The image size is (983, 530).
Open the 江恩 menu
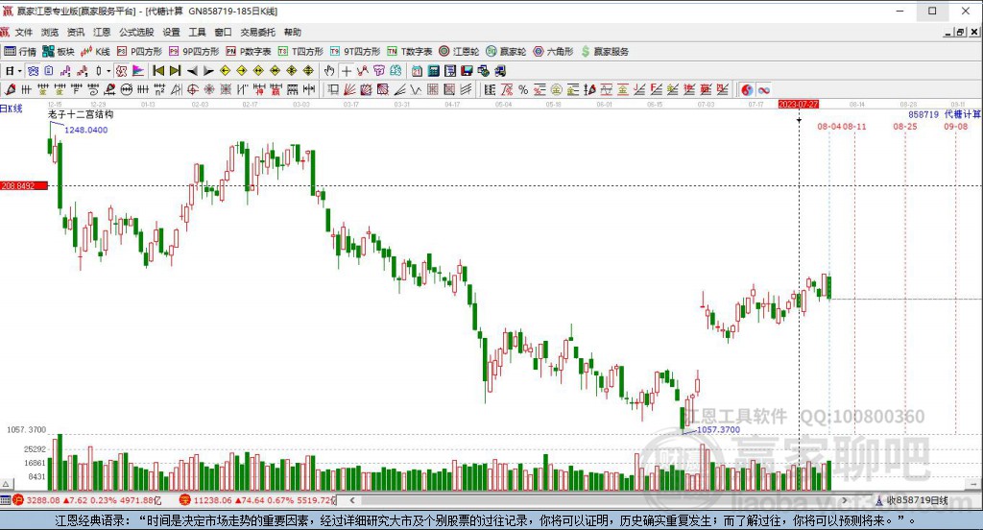(102, 32)
